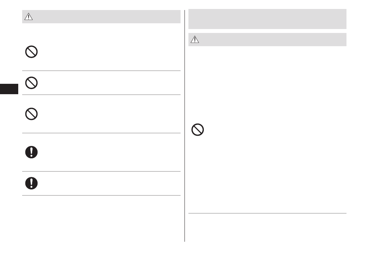Click the right column gray warning header bar
Viewport: 369px width, 260px height.
(x=272, y=40)
